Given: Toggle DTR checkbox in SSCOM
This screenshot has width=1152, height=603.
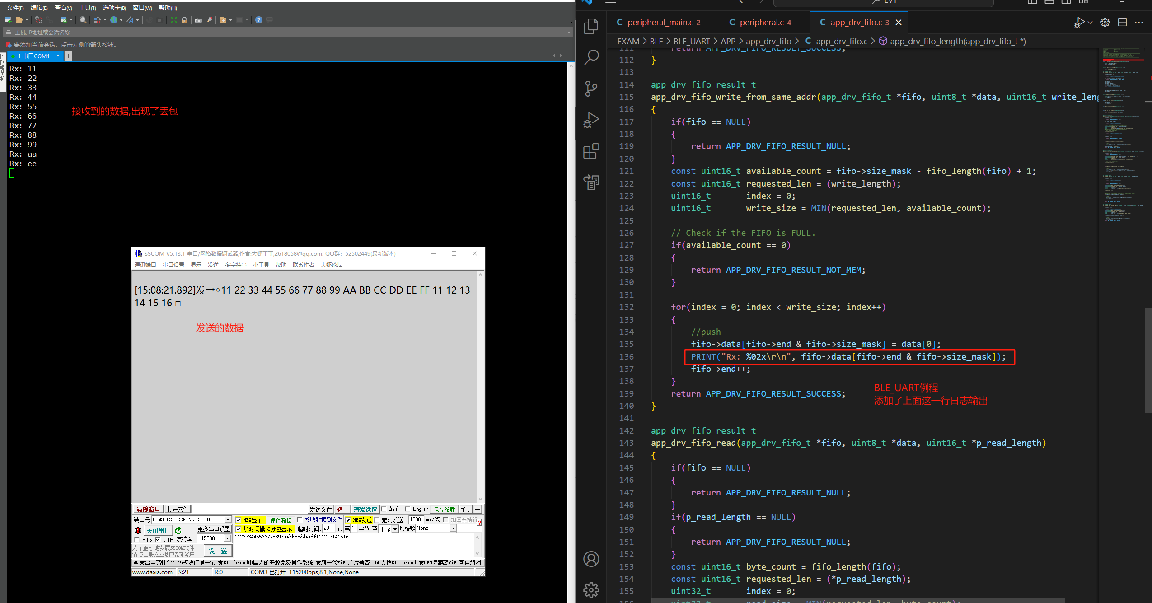Looking at the screenshot, I should [x=158, y=539].
